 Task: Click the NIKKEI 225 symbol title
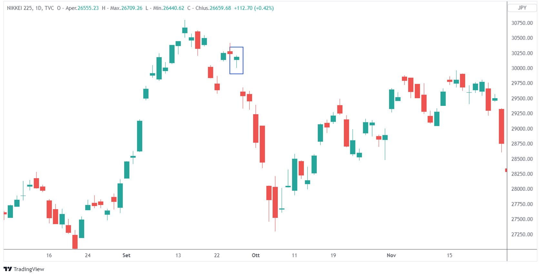[19, 8]
